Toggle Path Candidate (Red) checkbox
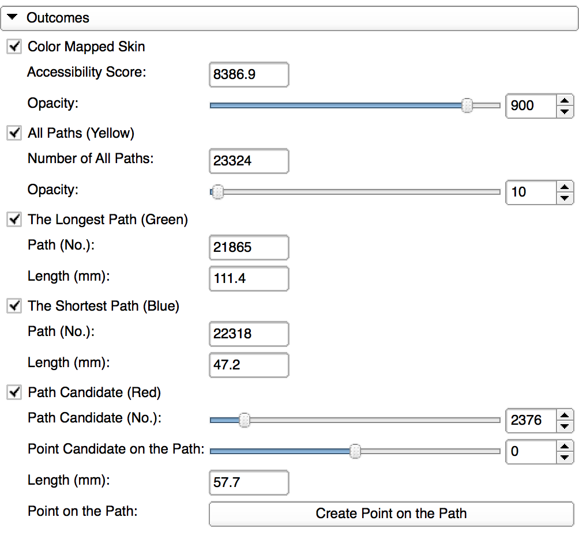Viewport: 579px width, 536px height. [14, 392]
